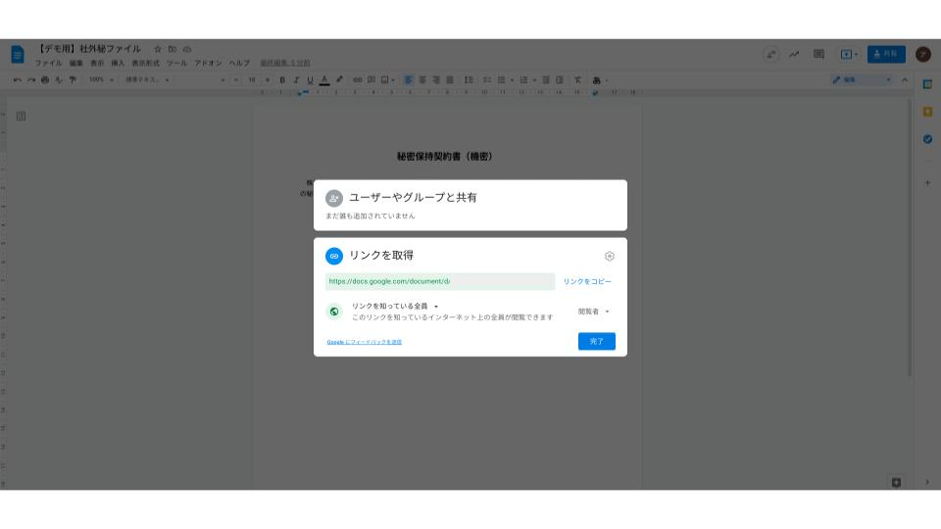The width and height of the screenshot is (941, 529).
Task: Open the text color picker
Action: 324,79
